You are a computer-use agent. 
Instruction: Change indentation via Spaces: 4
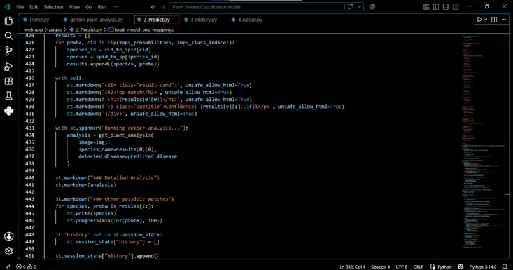pos(380,267)
